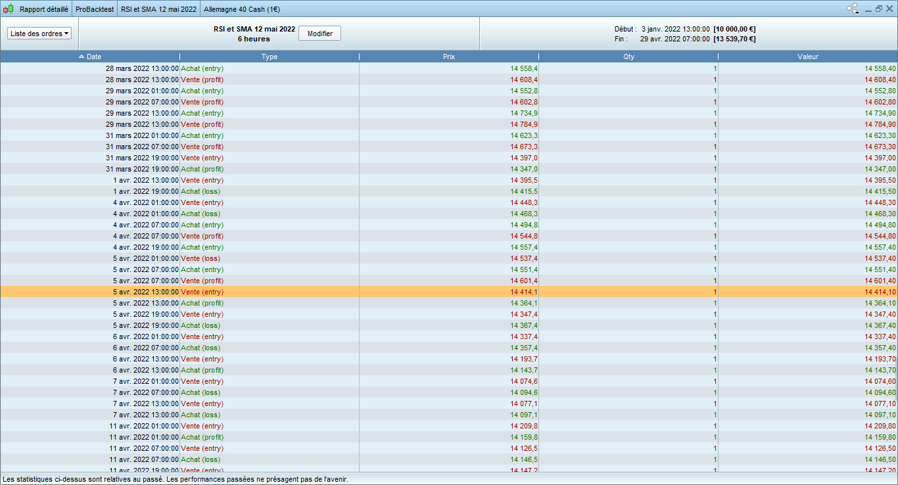Click the price 14 146,5
The height and width of the screenshot is (485, 898).
524,459
